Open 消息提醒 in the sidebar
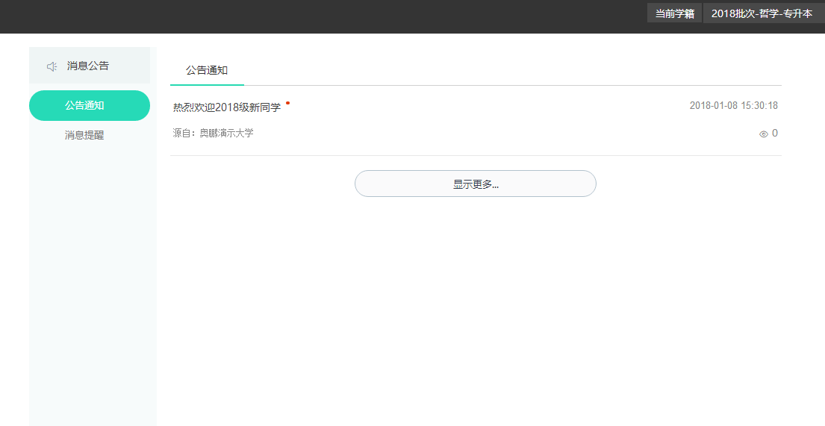 (84, 136)
